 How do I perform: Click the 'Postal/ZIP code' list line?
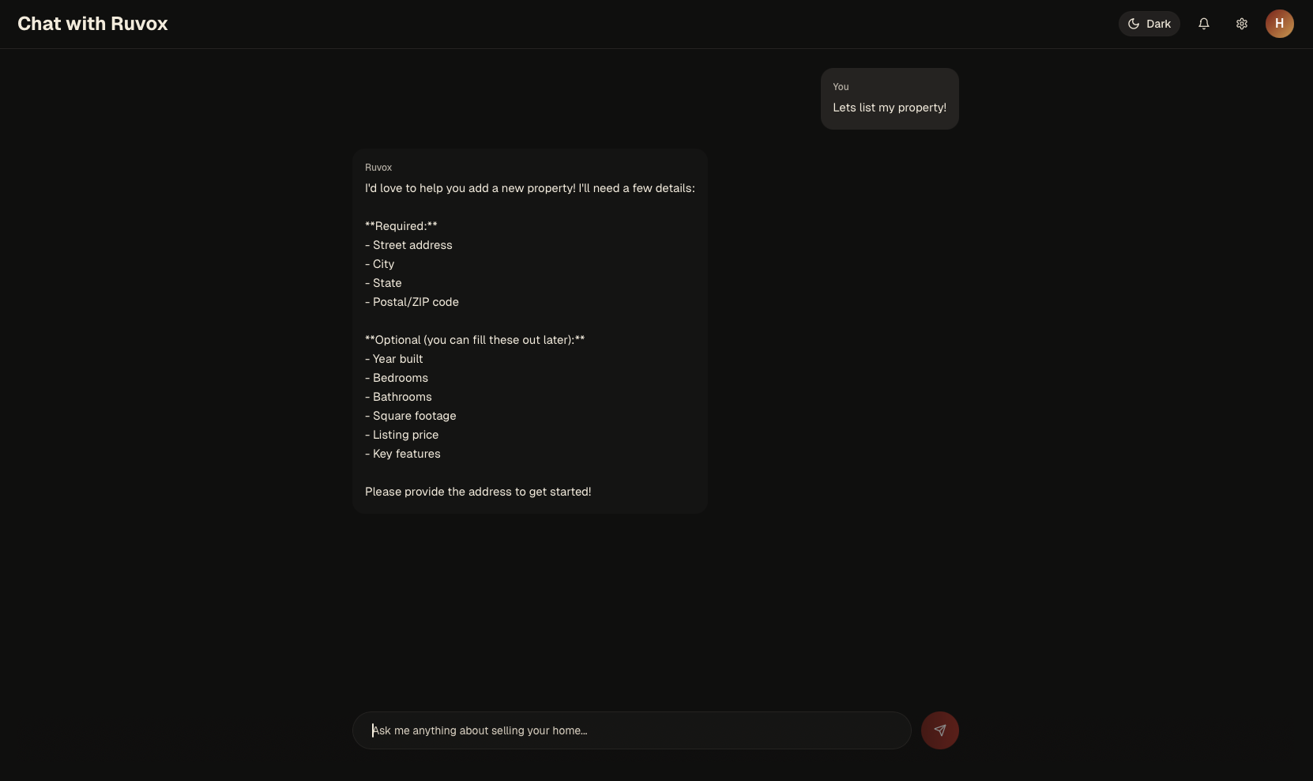(x=412, y=302)
